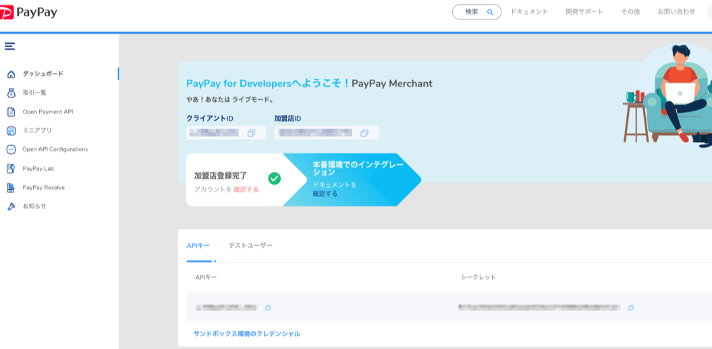Open ミニアプリ in the sidebar
This screenshot has height=349, width=712.
point(37,130)
